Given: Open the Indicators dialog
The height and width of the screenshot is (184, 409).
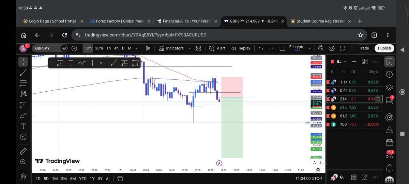Looking at the screenshot, I should (x=171, y=48).
